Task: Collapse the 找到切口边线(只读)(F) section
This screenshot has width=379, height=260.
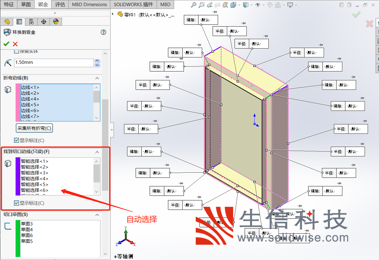Action: tap(97, 152)
